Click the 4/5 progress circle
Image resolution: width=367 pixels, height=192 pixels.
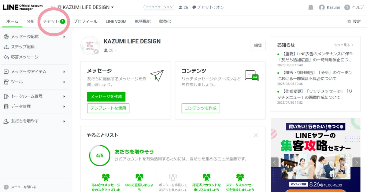coord(100,155)
